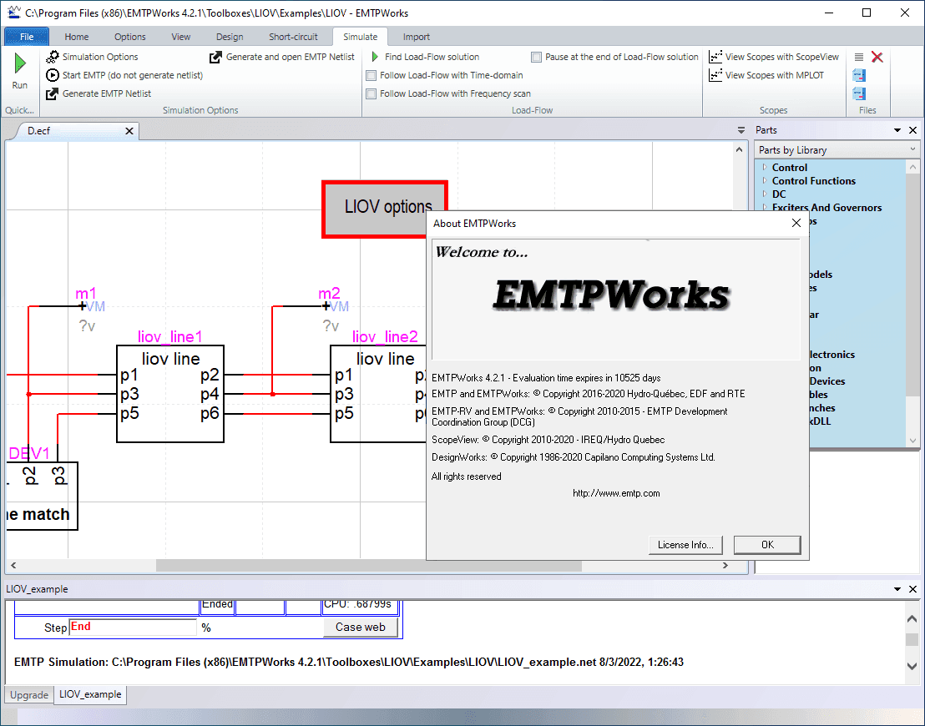Screen dimensions: 925x726
Task: Open the File menu
Action: pyautogui.click(x=27, y=37)
